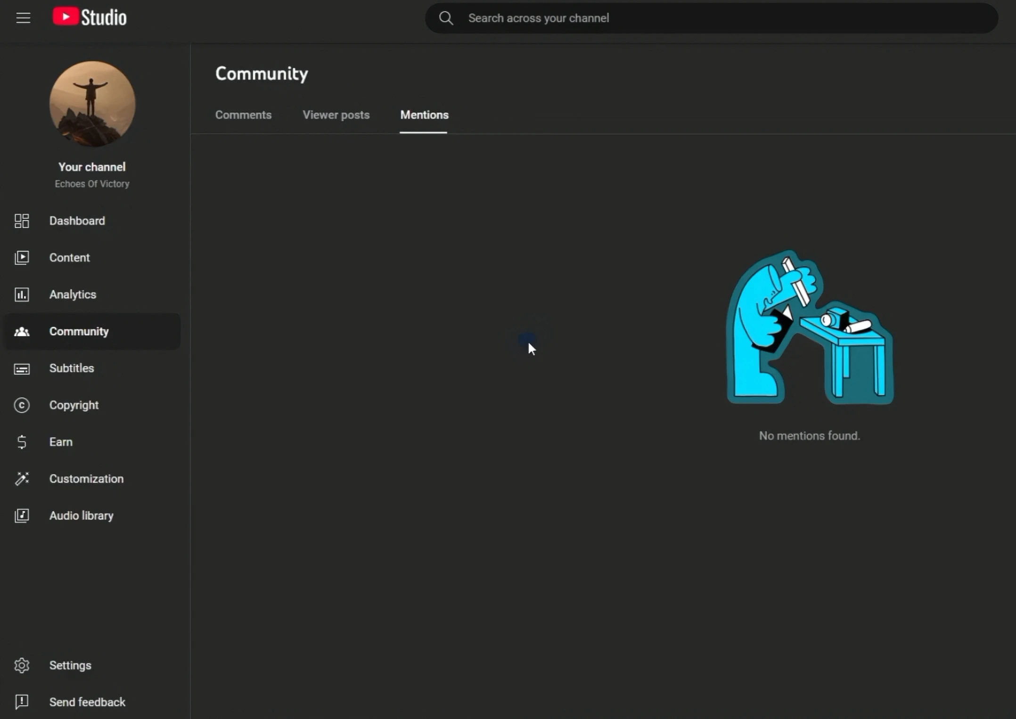Click the Dashboard grid icon
1016x719 pixels.
point(22,221)
